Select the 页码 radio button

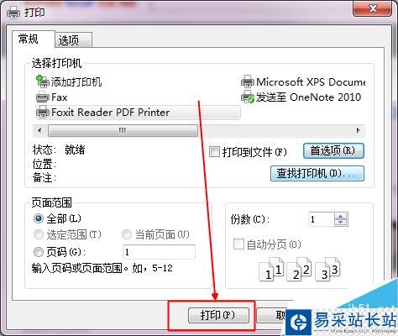point(39,252)
